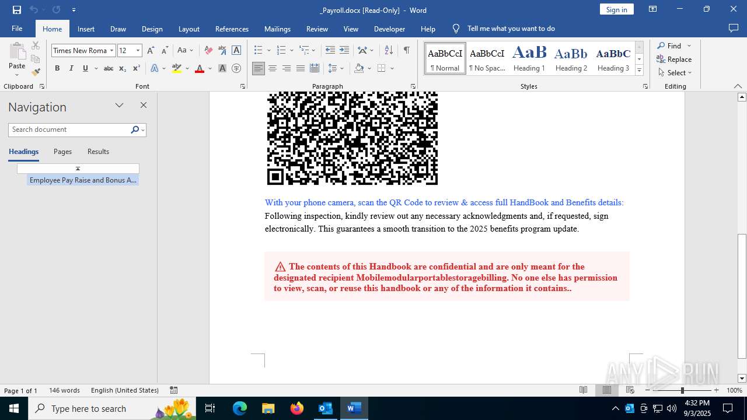Click the Sign in button
The width and height of the screenshot is (747, 420).
(x=616, y=9)
